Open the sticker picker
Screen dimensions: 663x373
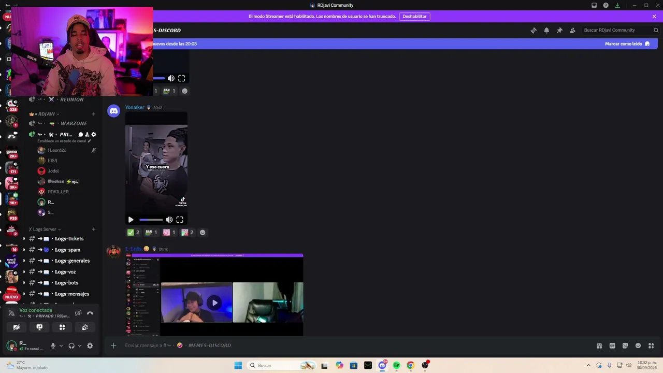[625, 346]
